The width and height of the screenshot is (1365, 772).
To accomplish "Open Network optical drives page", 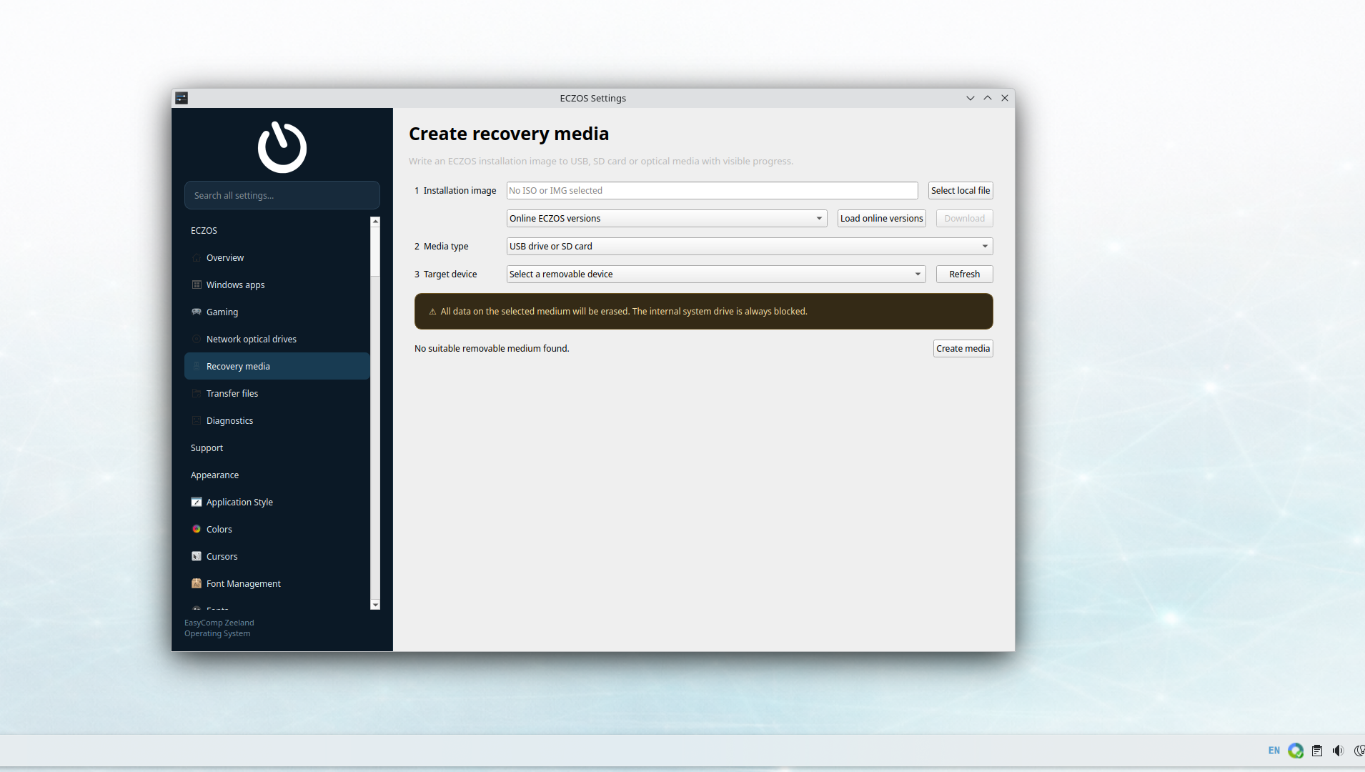I will click(277, 339).
